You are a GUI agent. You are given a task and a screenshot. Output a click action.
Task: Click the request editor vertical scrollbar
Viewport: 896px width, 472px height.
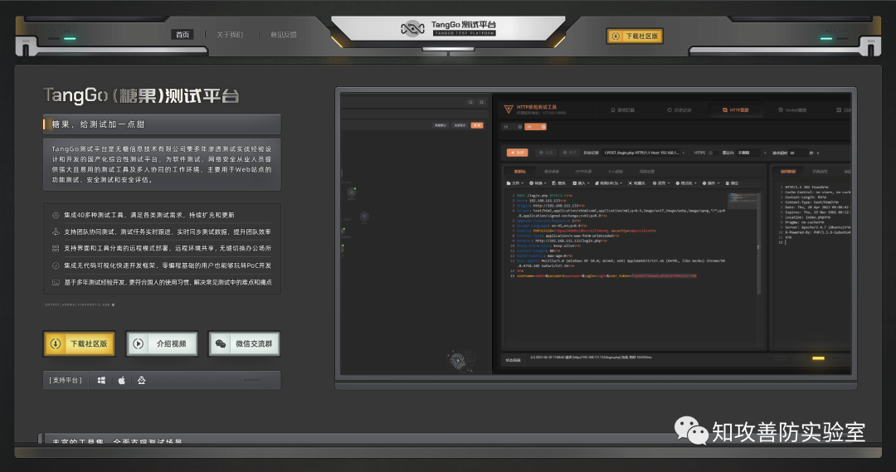[759, 245]
